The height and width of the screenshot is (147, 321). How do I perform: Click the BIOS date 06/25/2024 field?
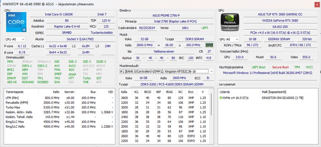(147, 28)
